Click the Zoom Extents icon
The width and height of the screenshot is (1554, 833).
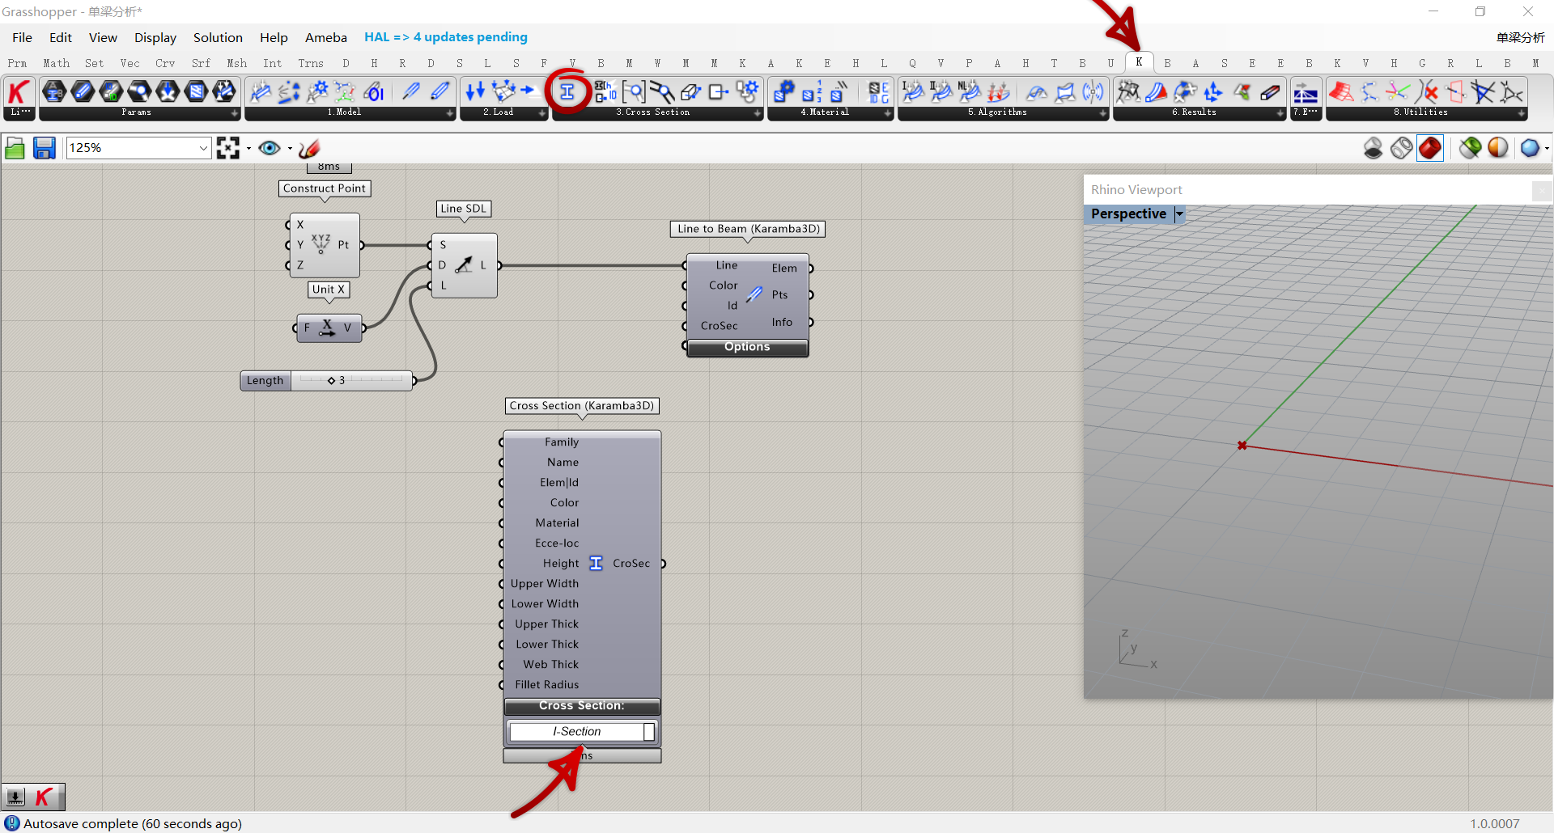228,148
